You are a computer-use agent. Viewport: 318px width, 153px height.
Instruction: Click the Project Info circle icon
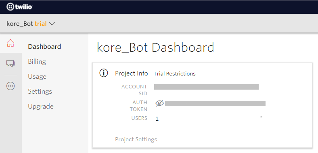click(x=104, y=73)
